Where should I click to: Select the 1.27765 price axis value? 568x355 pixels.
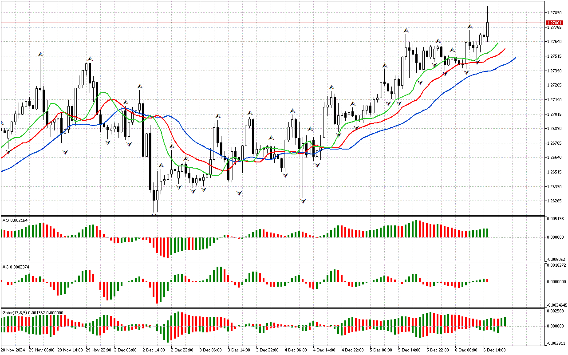[x=555, y=28]
